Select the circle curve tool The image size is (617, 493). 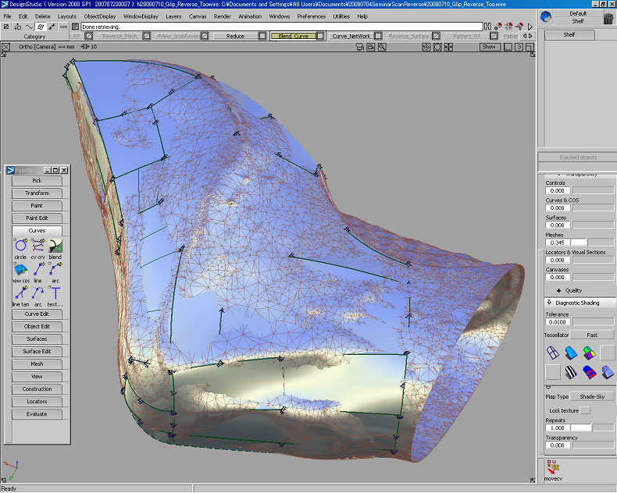(20, 245)
